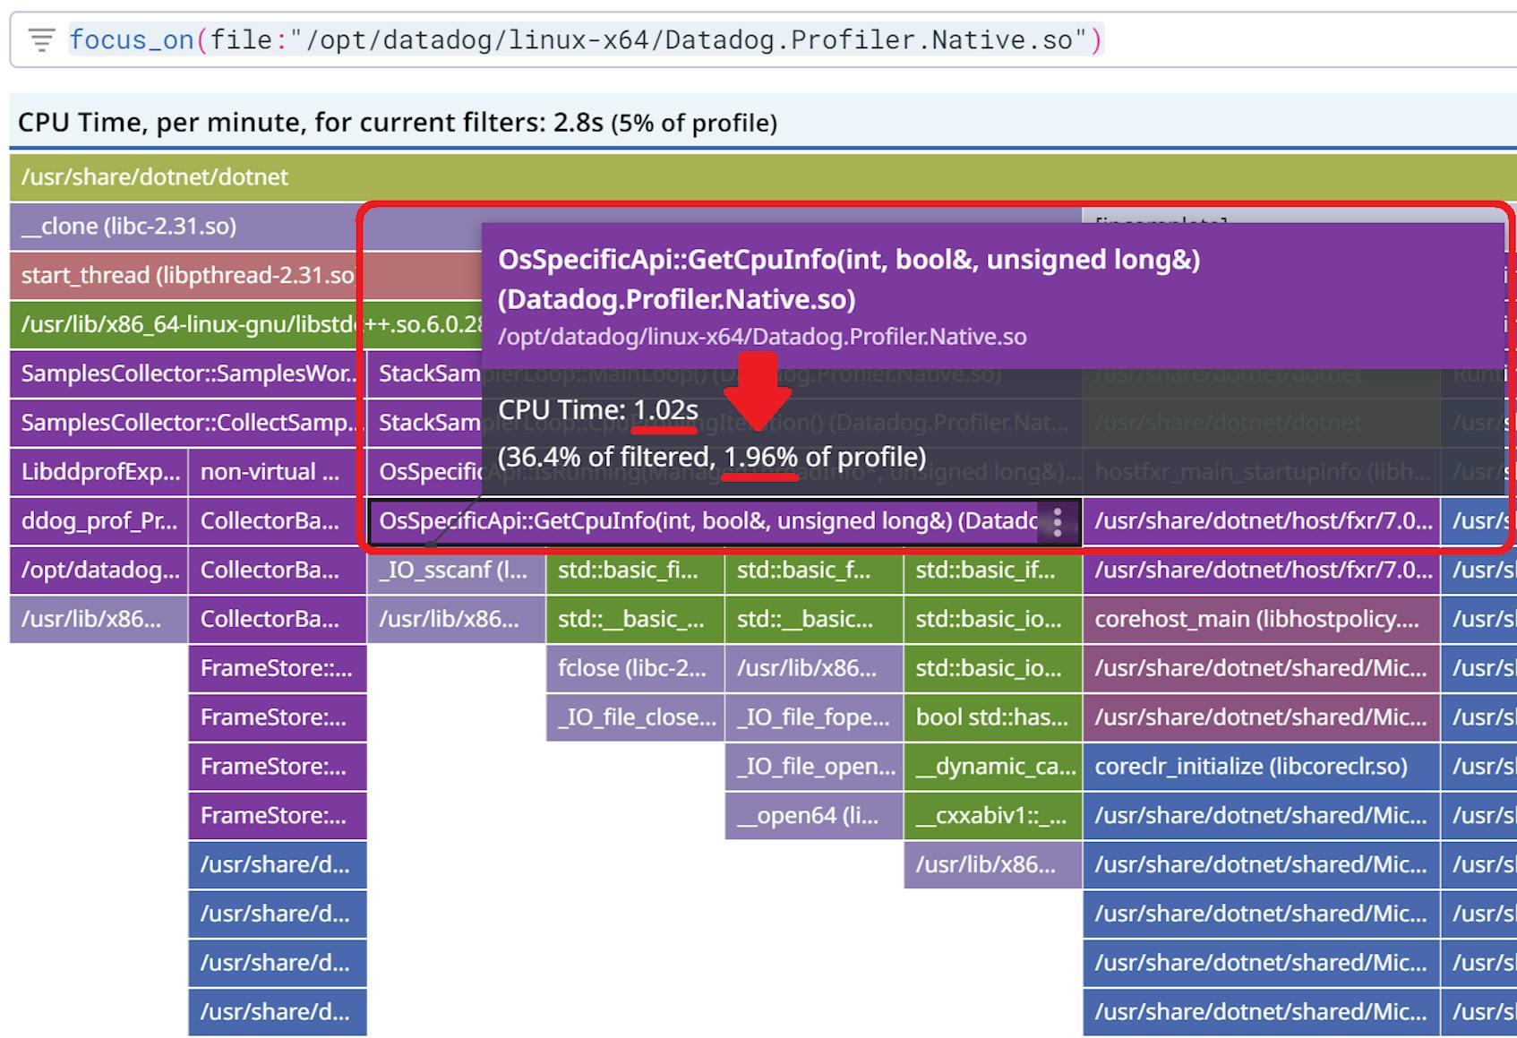Select the StackSamplerLoop MainLoop frame
Image resolution: width=1517 pixels, height=1038 pixels.
tap(421, 373)
